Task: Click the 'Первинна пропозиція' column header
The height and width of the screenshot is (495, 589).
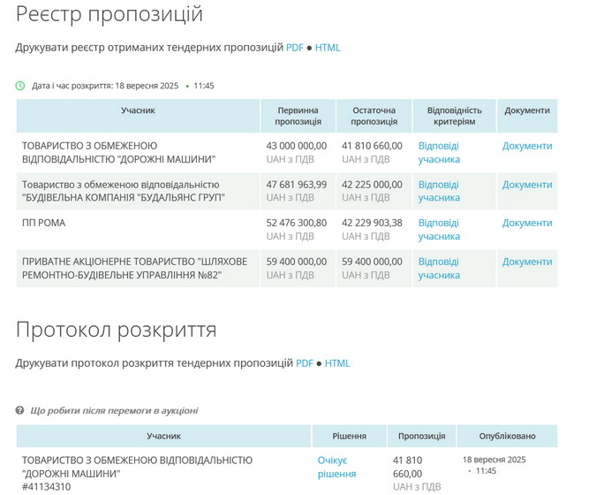Action: click(x=298, y=116)
